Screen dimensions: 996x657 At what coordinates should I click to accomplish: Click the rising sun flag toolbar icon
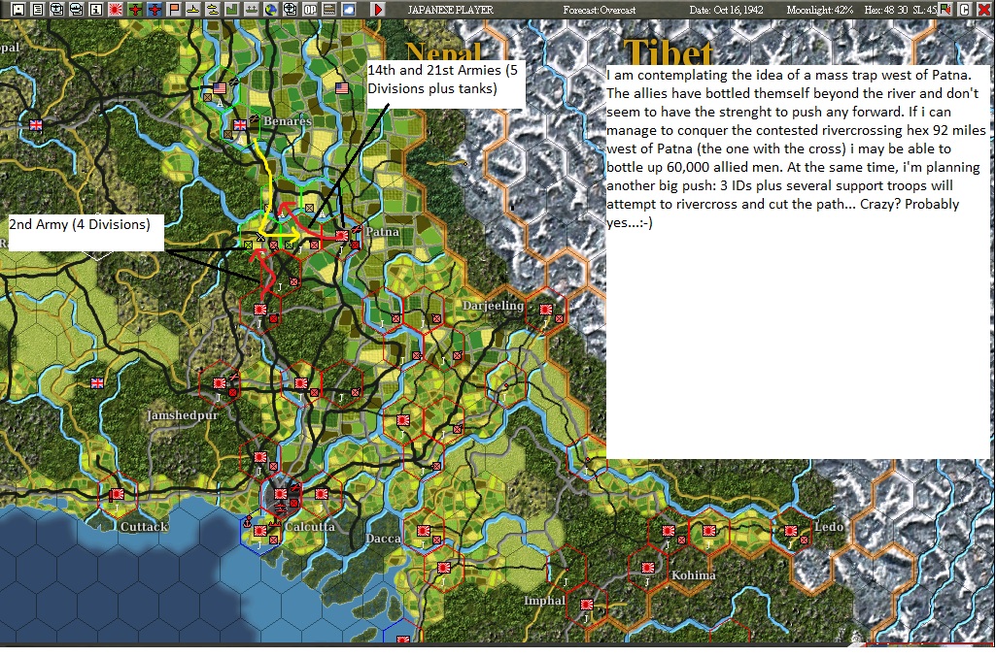pyautogui.click(x=116, y=9)
